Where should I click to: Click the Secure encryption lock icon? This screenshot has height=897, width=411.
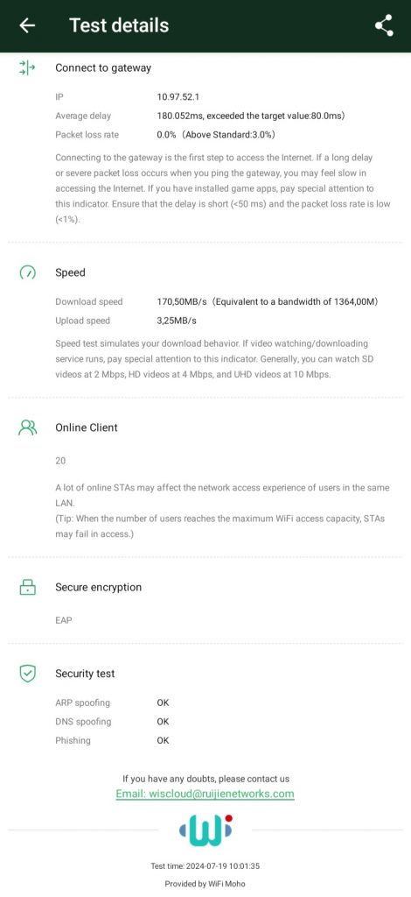click(x=27, y=587)
